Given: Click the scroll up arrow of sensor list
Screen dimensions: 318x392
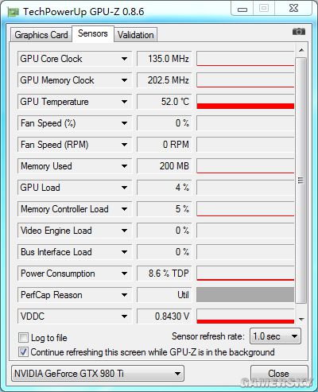Looking at the screenshot, I should click(301, 50).
